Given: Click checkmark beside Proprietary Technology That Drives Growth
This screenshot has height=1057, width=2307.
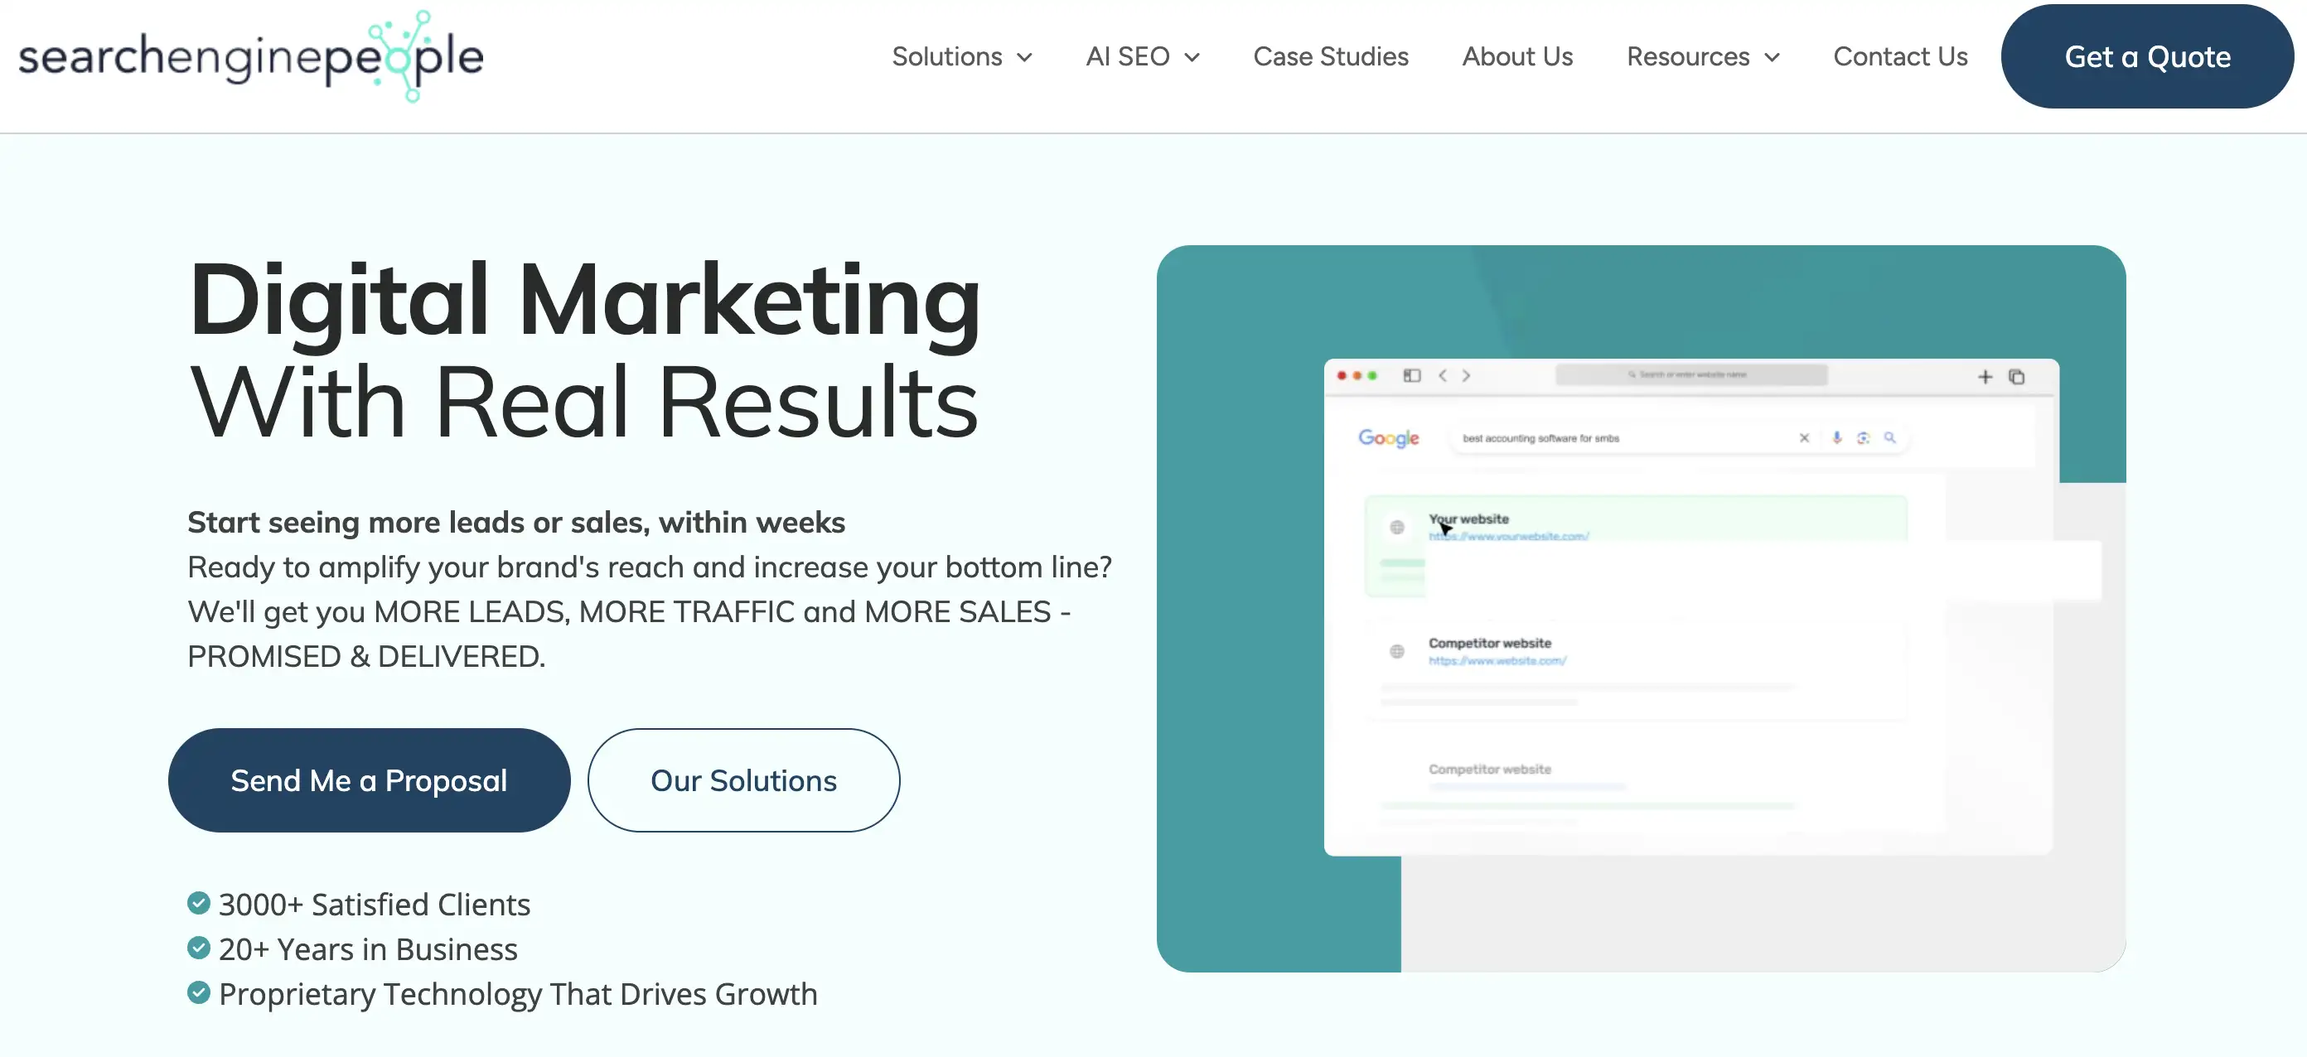Looking at the screenshot, I should 199,992.
